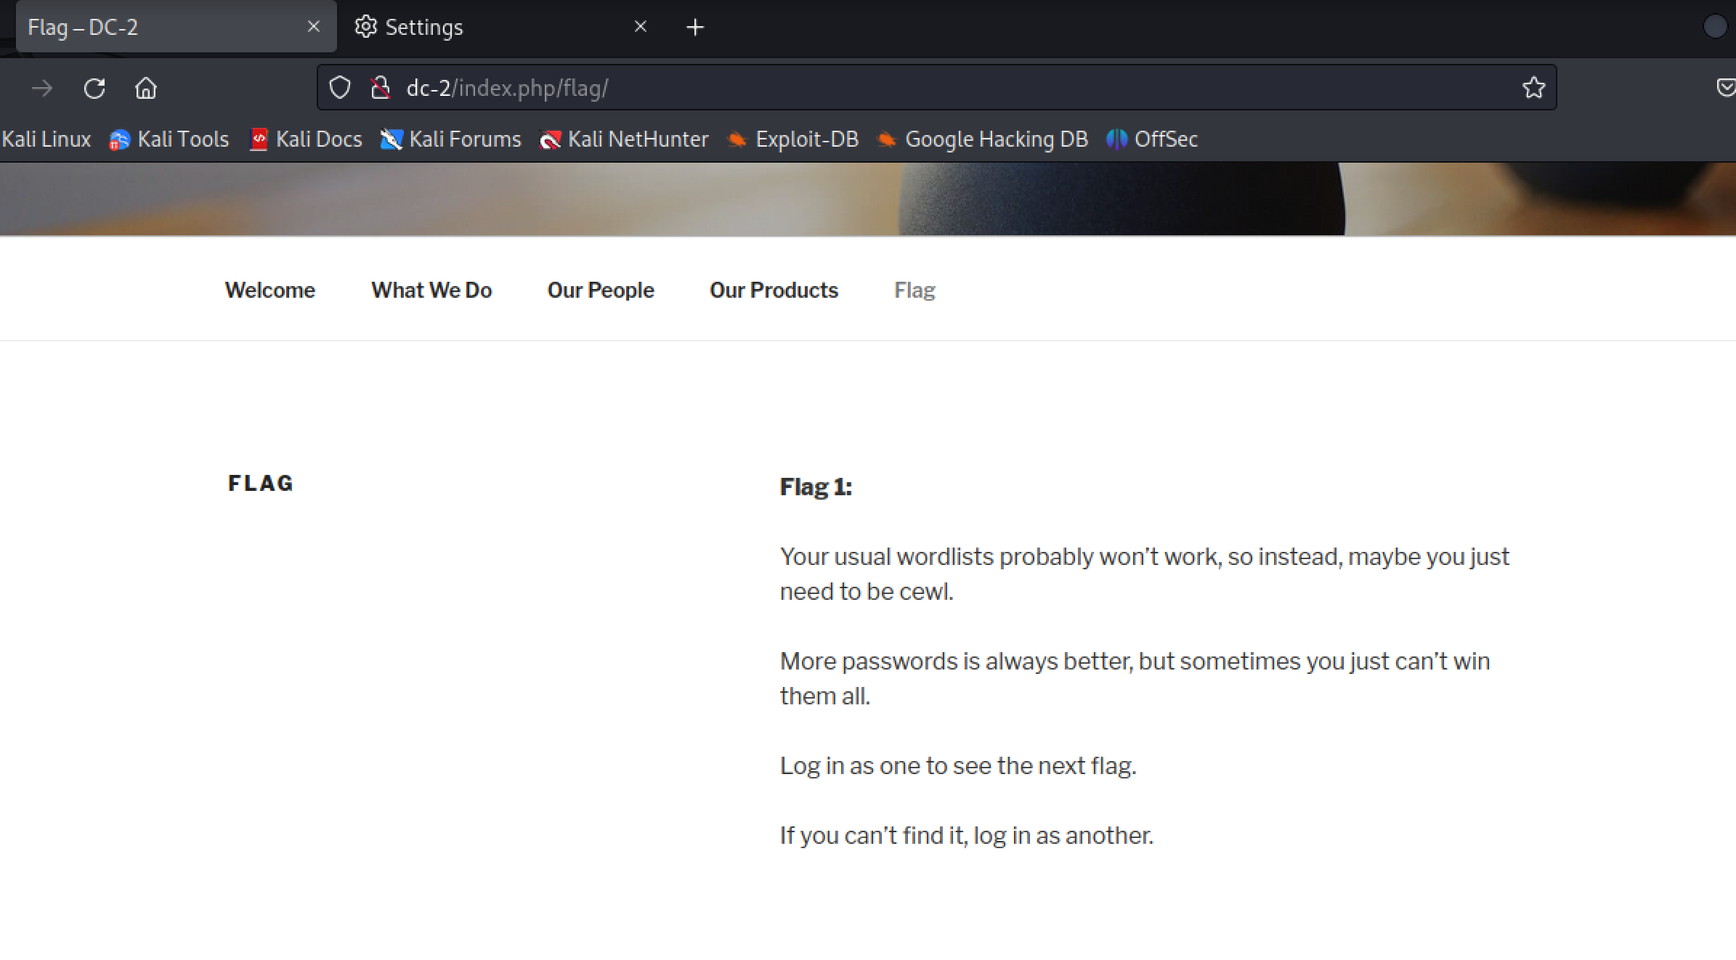Screen dimensions: 1736x960
Task: Open the Our People menu page
Action: click(x=601, y=290)
